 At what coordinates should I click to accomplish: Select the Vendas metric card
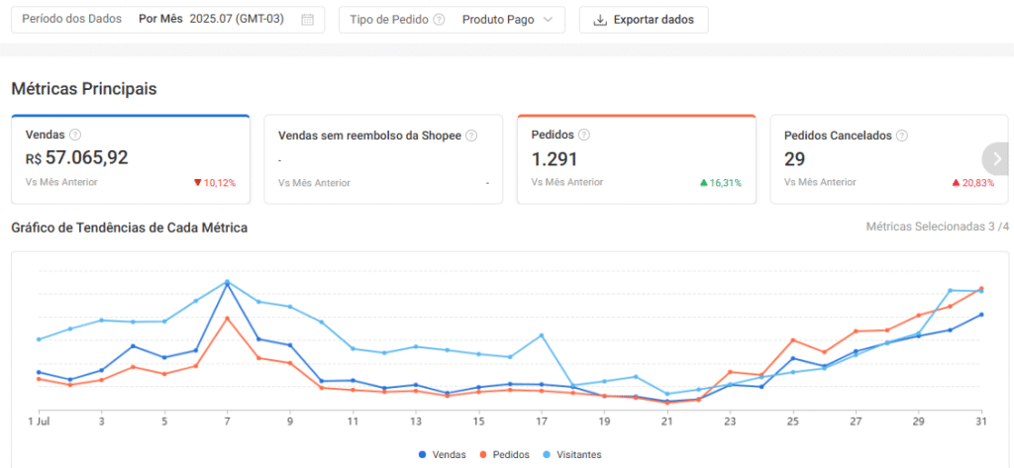tap(130, 159)
